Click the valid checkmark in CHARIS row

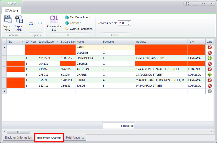(x=209, y=75)
